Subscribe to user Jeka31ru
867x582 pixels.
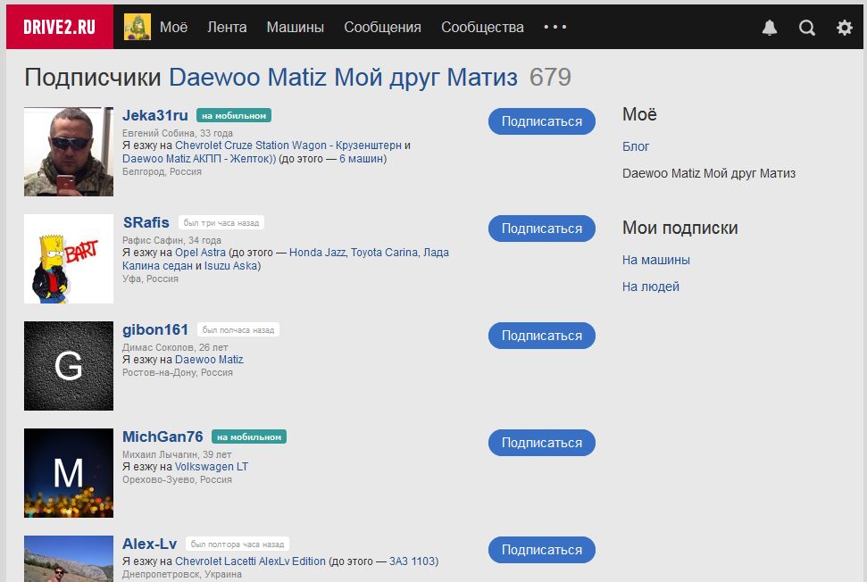click(541, 121)
